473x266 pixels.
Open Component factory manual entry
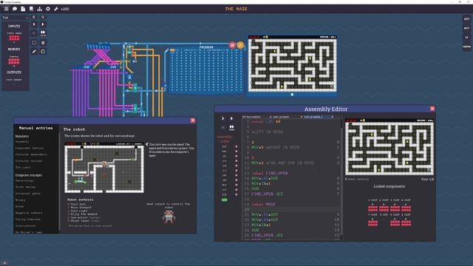[30, 148]
